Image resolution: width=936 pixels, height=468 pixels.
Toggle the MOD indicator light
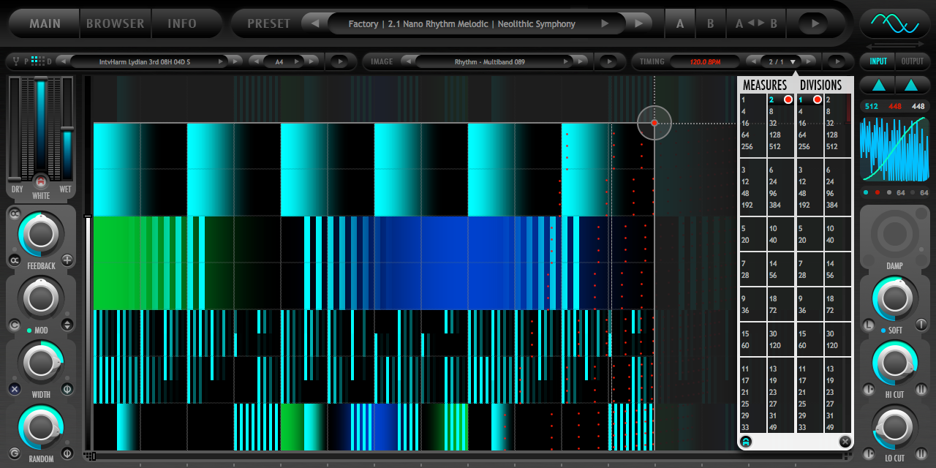click(30, 331)
